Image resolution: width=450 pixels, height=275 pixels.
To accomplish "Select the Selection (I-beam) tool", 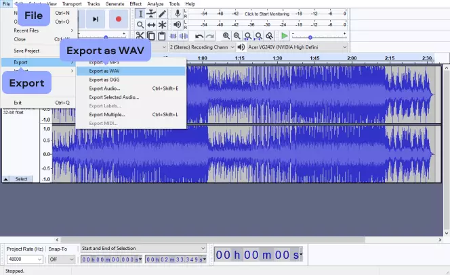I will coord(140,14).
